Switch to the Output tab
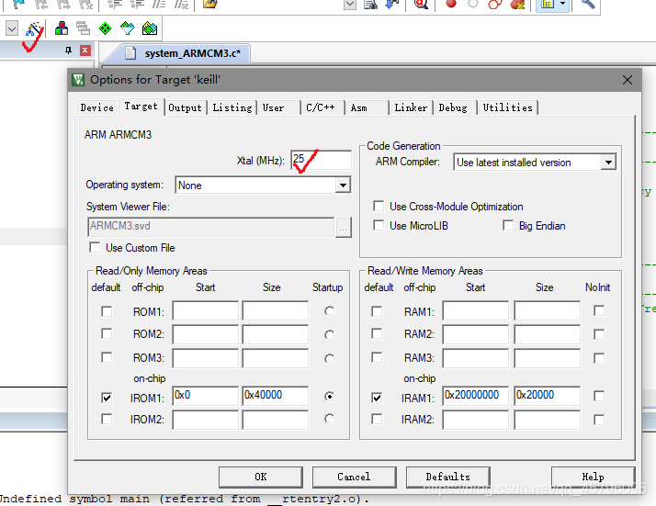 click(185, 107)
